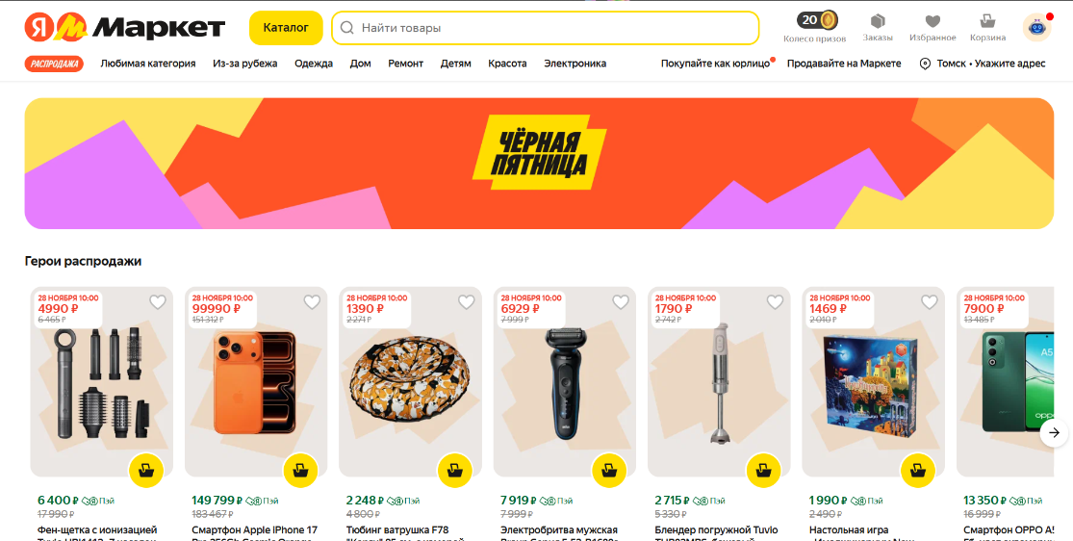Favorite the hair dryer brush product

158,302
